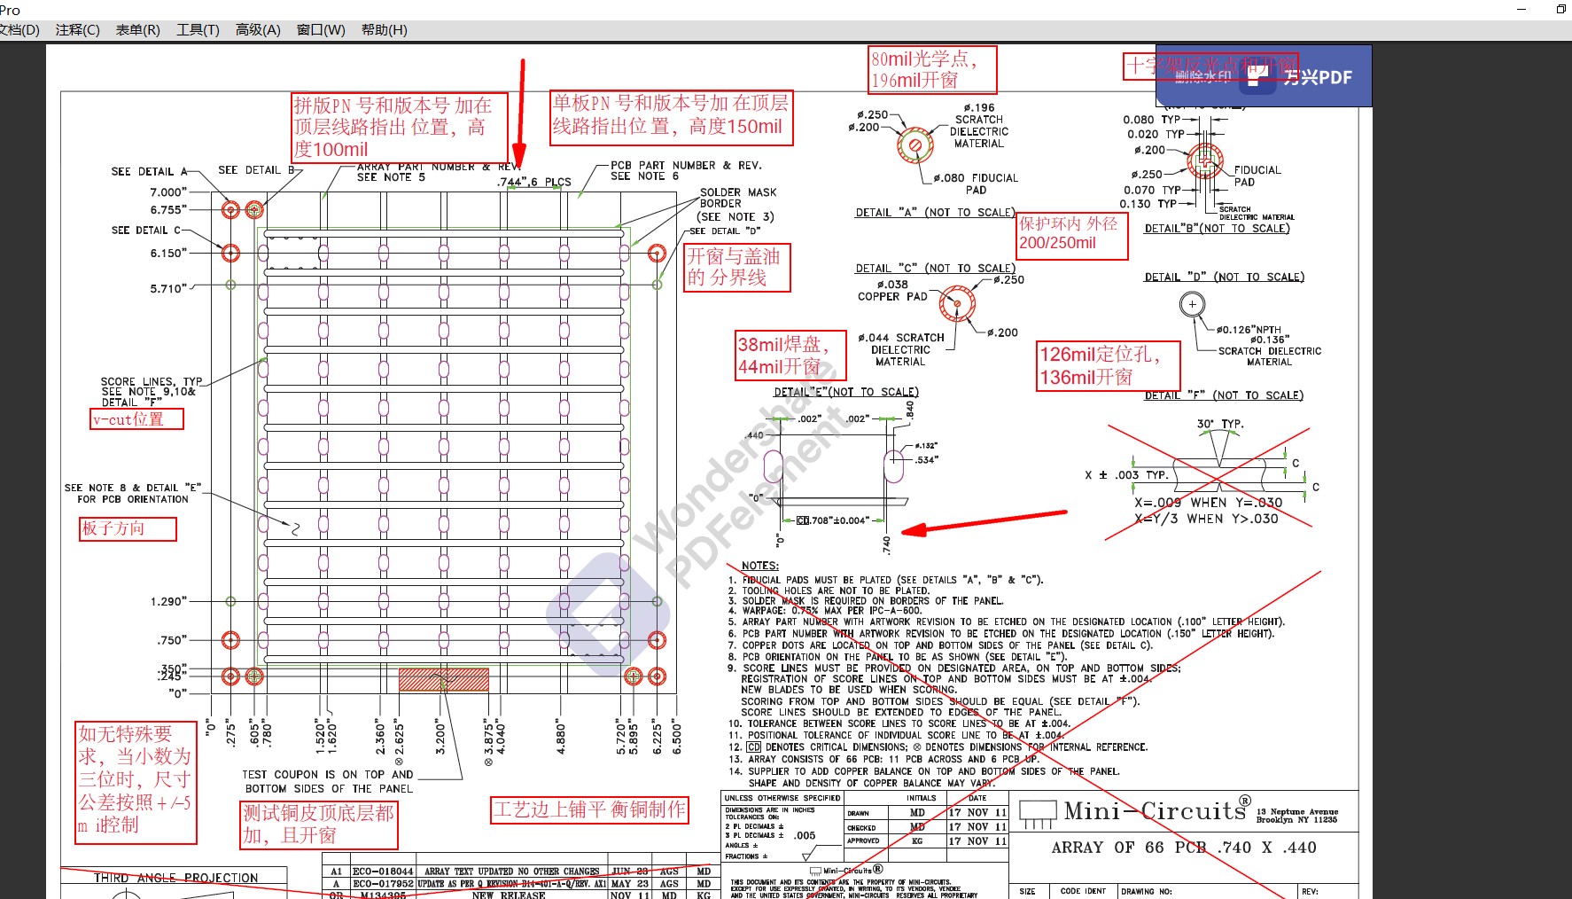Viewport: 1572px width, 899px height.
Task: Select the 'v-cut位置' red annotation
Action: click(x=136, y=418)
